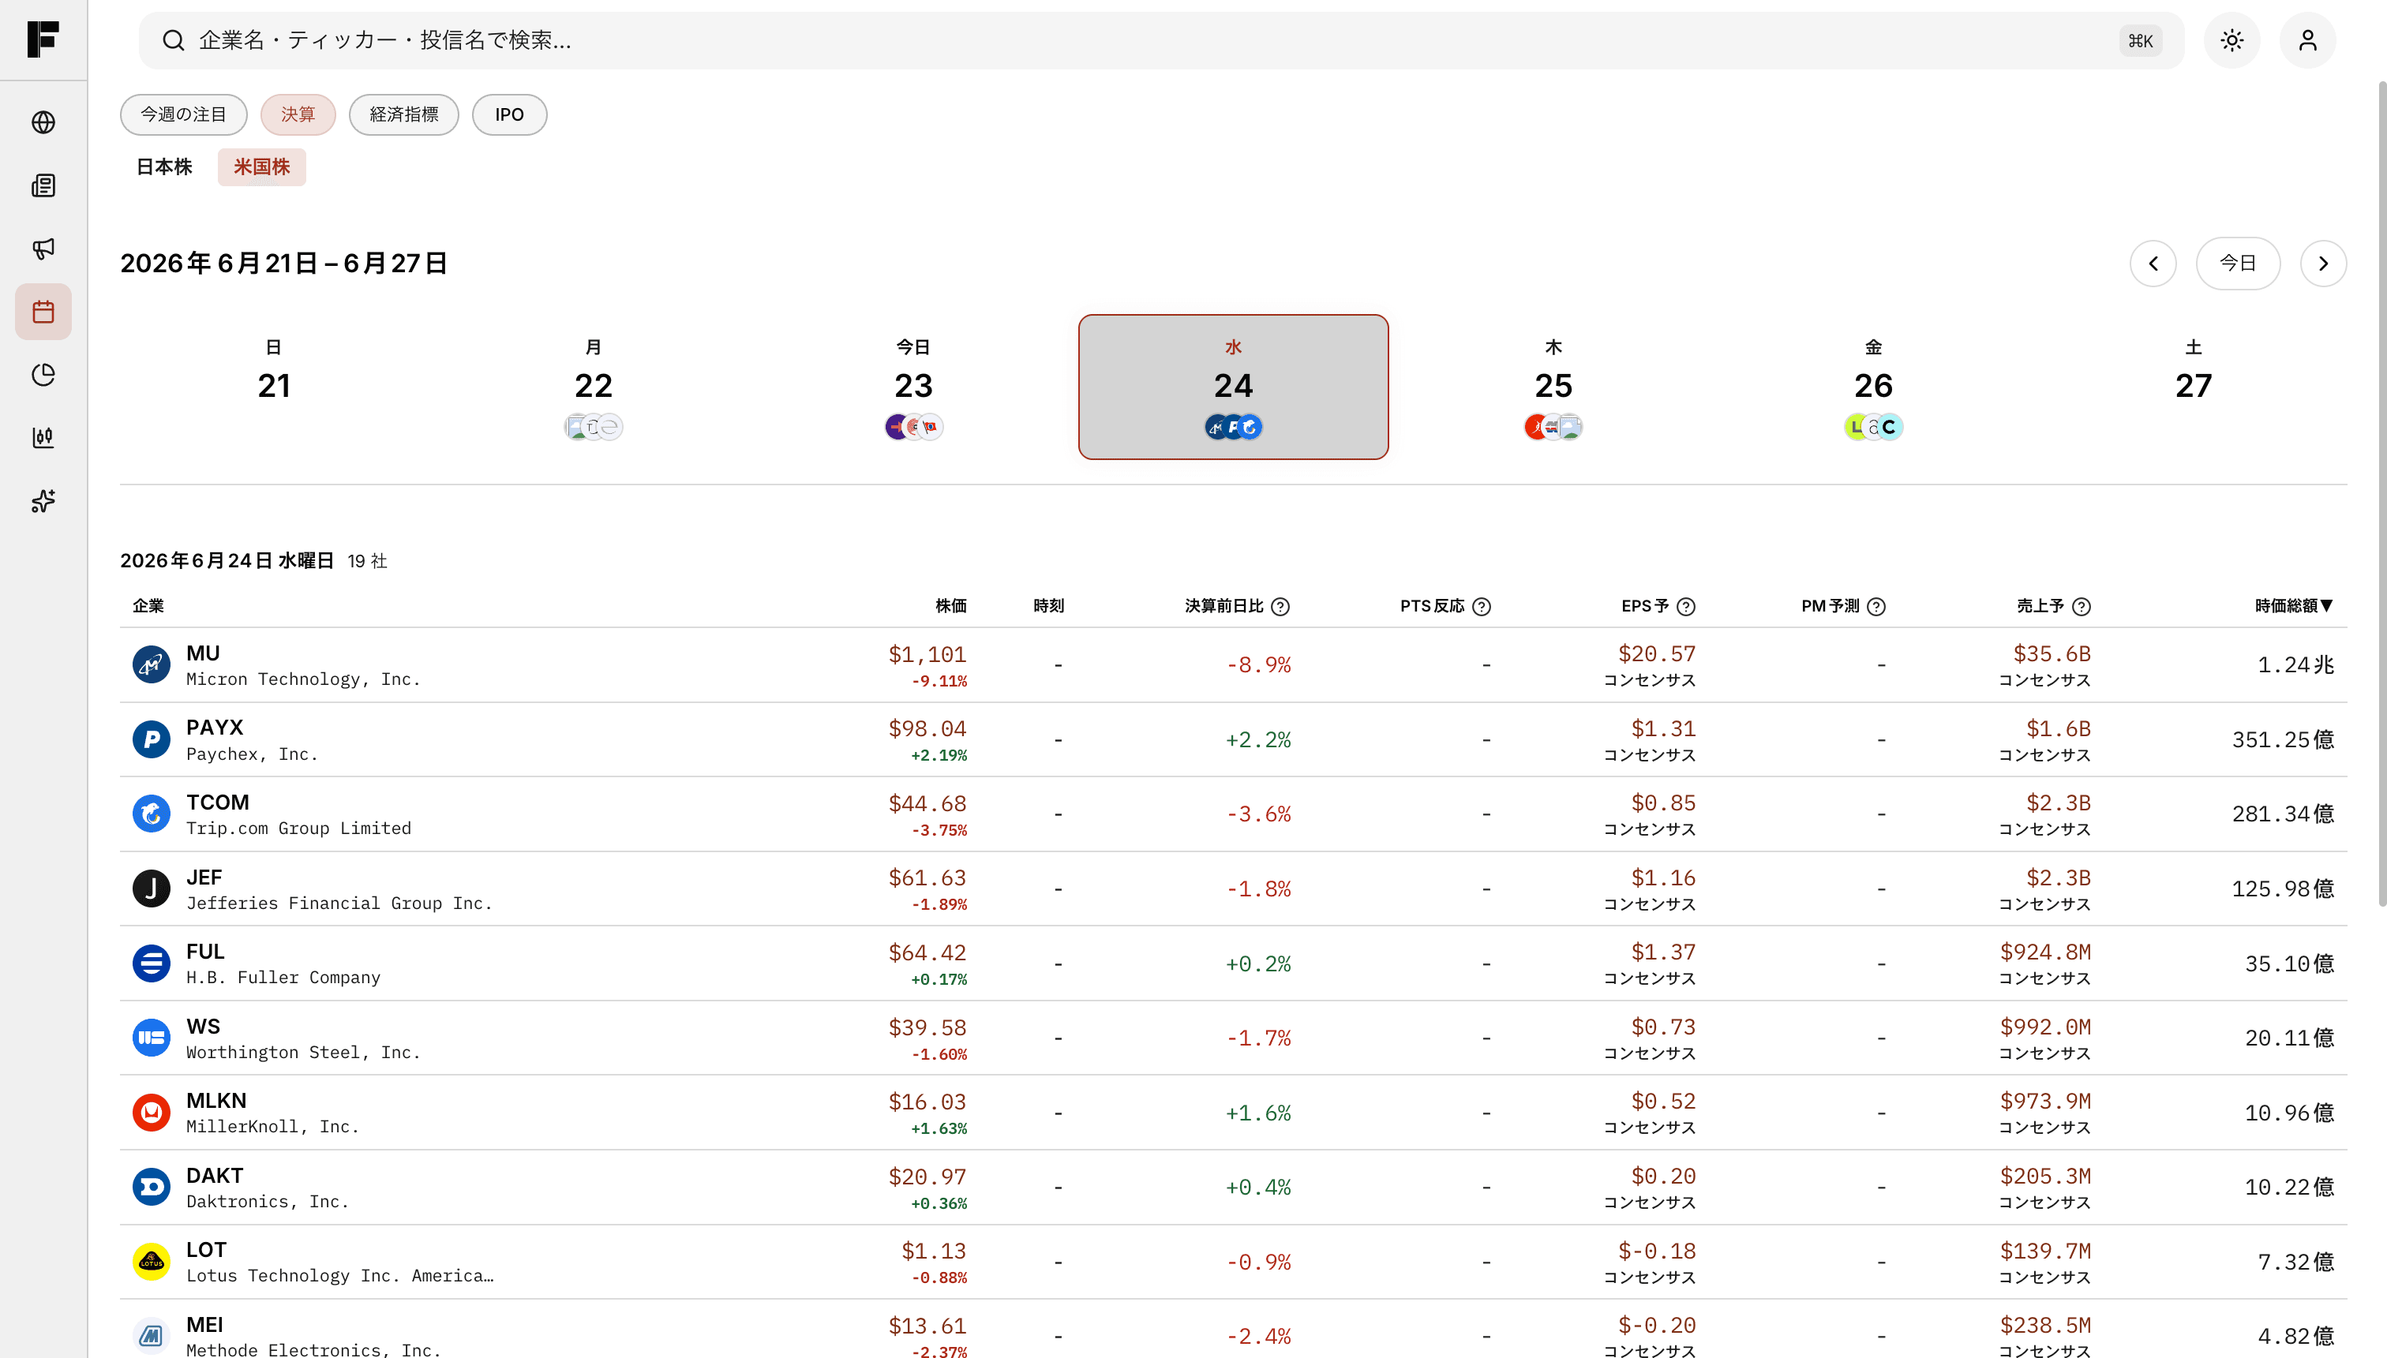Go to next week with right chevron

coord(2322,264)
